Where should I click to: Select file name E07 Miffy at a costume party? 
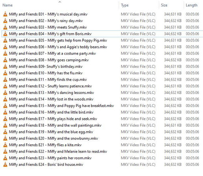point(52,53)
